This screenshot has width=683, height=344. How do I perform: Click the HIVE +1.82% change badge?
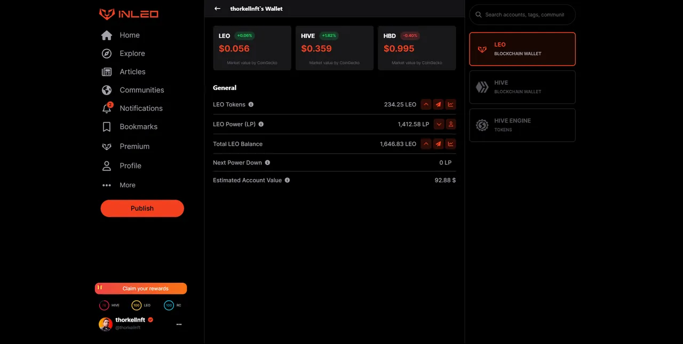[329, 36]
